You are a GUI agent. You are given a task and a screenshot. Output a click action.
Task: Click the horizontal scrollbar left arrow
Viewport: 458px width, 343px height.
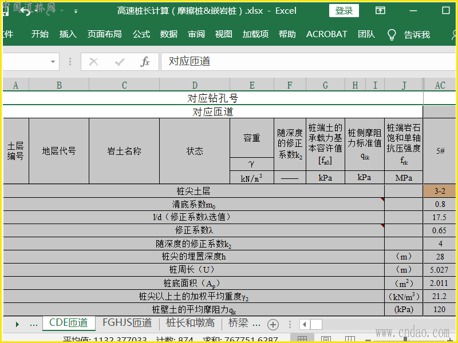tap(305, 324)
